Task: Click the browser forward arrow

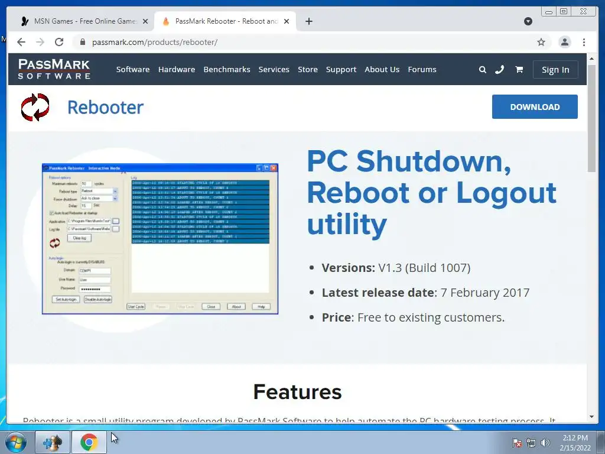Action: 40,42
